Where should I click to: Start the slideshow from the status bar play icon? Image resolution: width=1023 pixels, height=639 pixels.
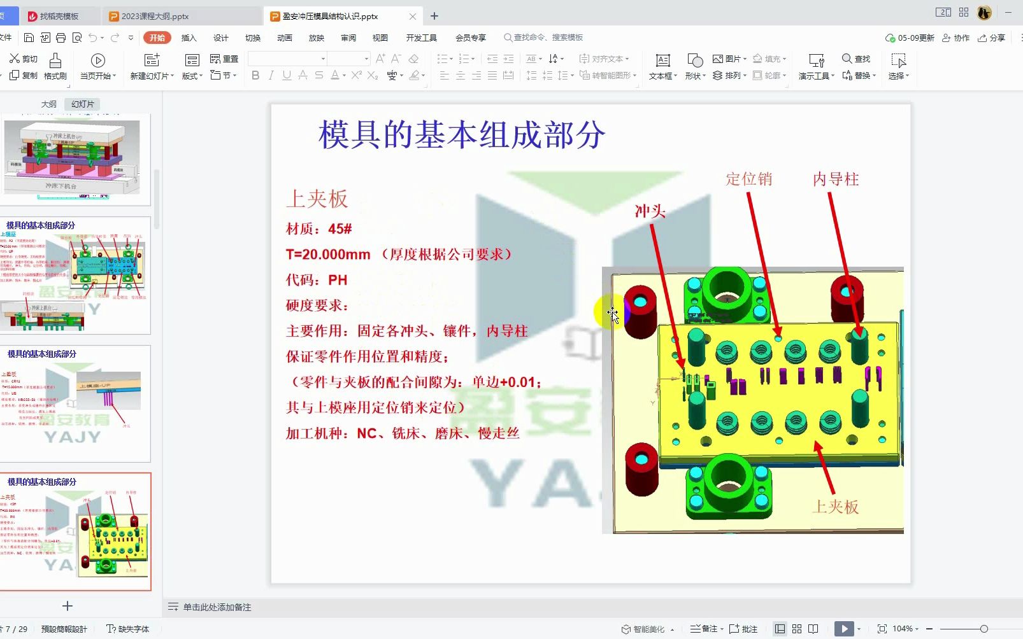pyautogui.click(x=845, y=628)
